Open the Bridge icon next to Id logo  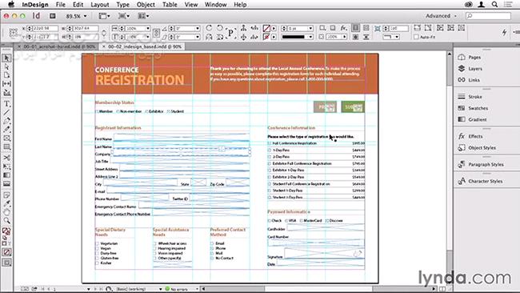52,16
